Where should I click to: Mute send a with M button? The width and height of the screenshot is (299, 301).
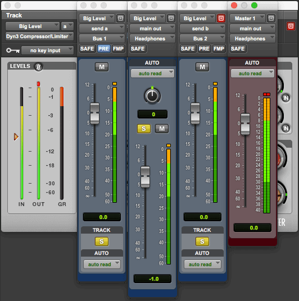coord(102,67)
